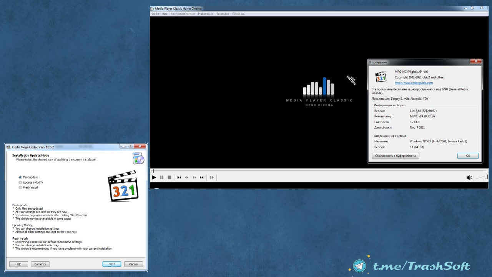Open the codecguide.com link
This screenshot has height=277, width=492.
[x=414, y=83]
